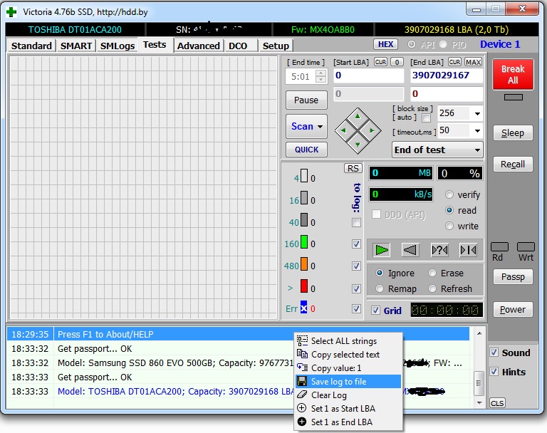The image size is (547, 433).
Task: Select the orange 480 ms block swatch
Action: [x=304, y=264]
